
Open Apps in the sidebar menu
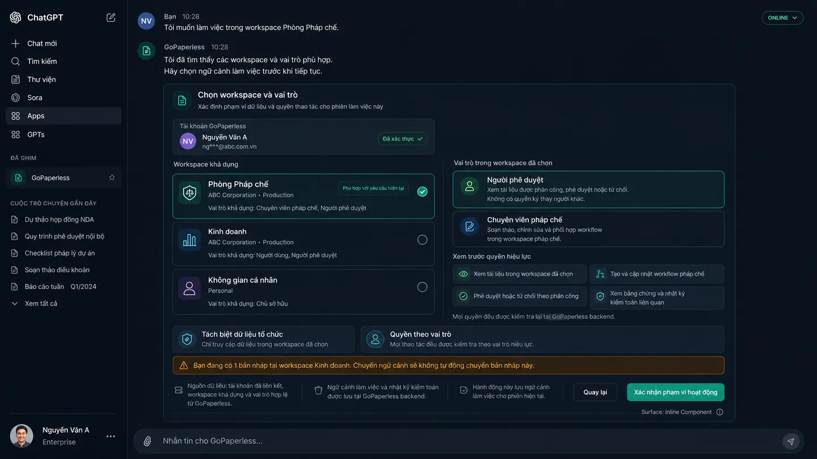(x=64, y=116)
